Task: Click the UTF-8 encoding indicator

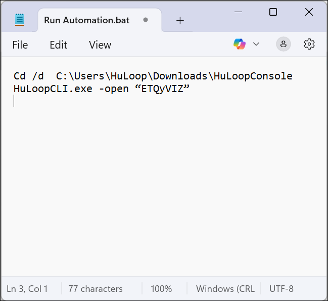Action: (x=282, y=289)
